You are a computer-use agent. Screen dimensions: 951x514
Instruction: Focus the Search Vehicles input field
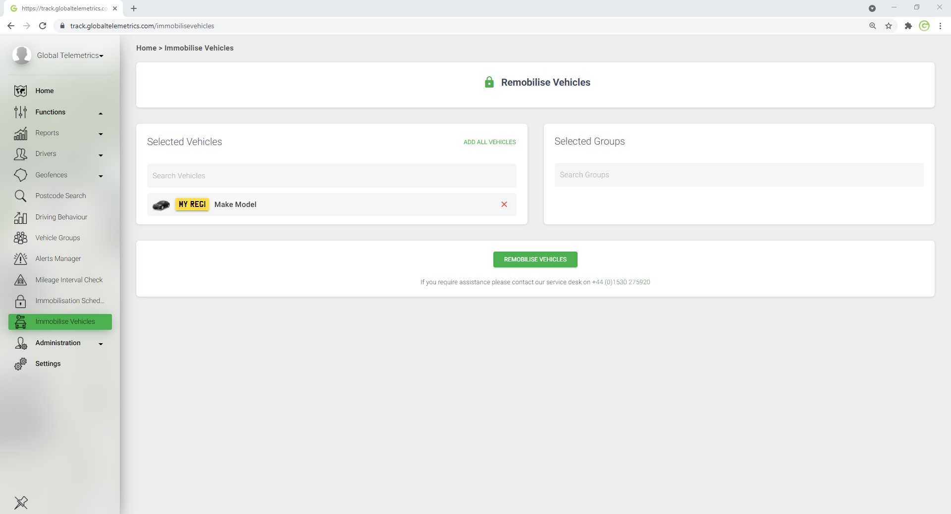331,176
